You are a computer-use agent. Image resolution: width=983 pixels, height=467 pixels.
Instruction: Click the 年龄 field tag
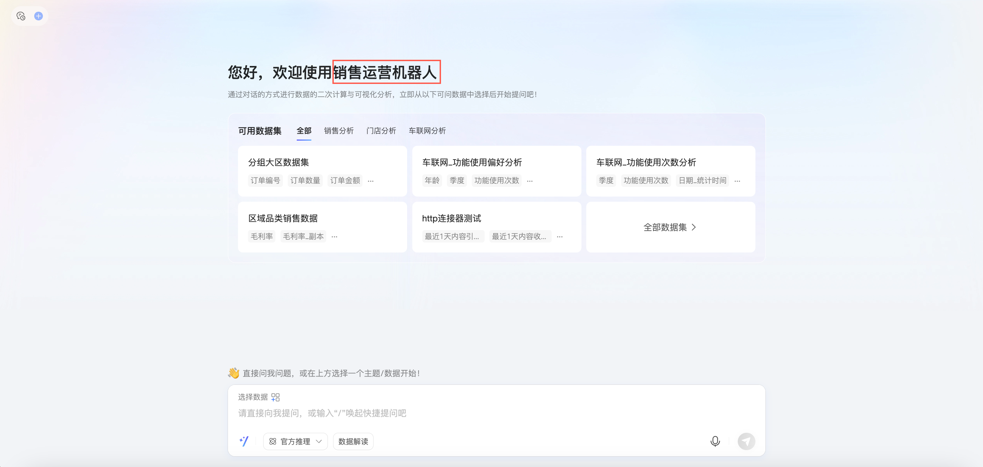[x=432, y=180]
